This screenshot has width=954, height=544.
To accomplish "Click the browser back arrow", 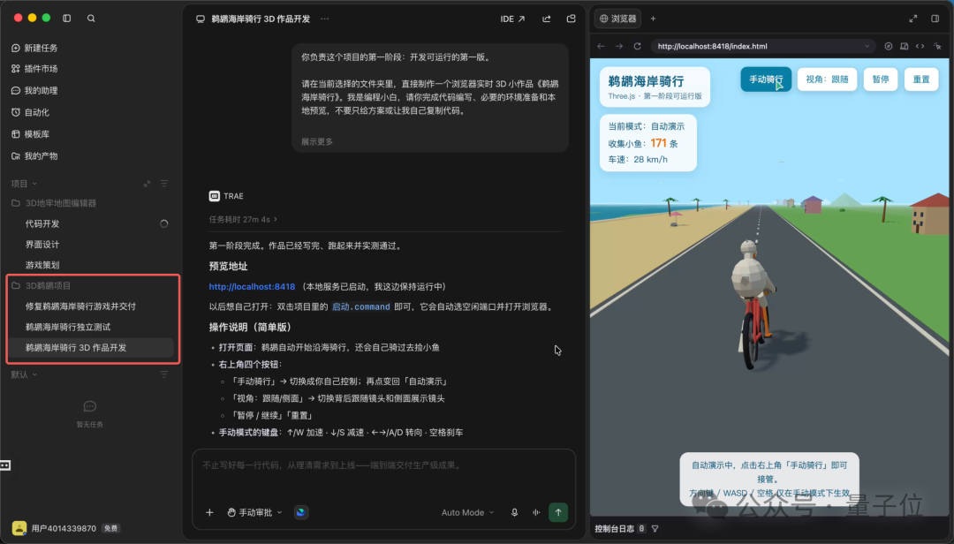I will pyautogui.click(x=602, y=46).
